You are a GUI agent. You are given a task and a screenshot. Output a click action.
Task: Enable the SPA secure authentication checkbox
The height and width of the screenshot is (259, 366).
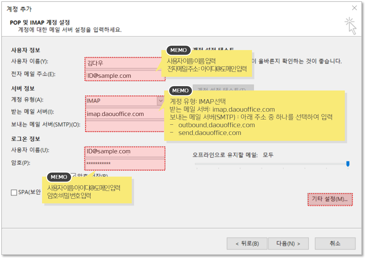(14, 192)
